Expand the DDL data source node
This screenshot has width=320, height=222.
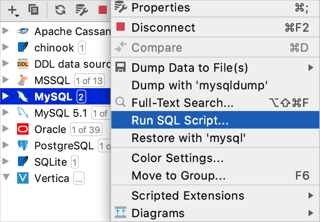pos(6,64)
